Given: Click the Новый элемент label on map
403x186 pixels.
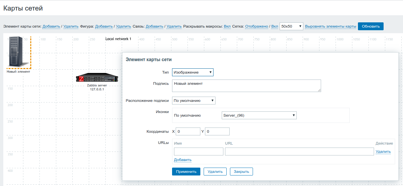Looking at the screenshot, I should [x=18, y=71].
